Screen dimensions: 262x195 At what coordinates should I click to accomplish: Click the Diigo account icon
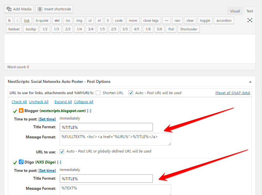click(21, 162)
